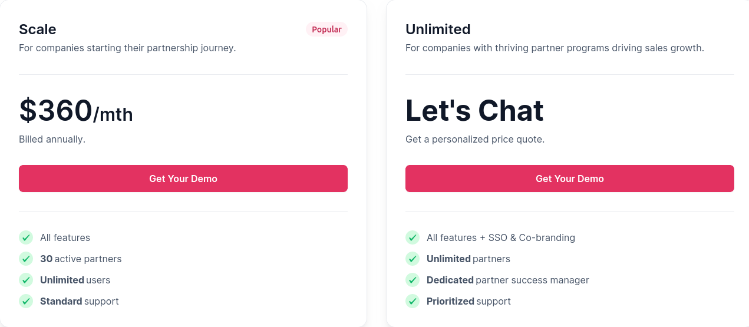Viewport: 749px width, 327px height.
Task: Click the Scale plan description sentence
Action: [x=127, y=48]
